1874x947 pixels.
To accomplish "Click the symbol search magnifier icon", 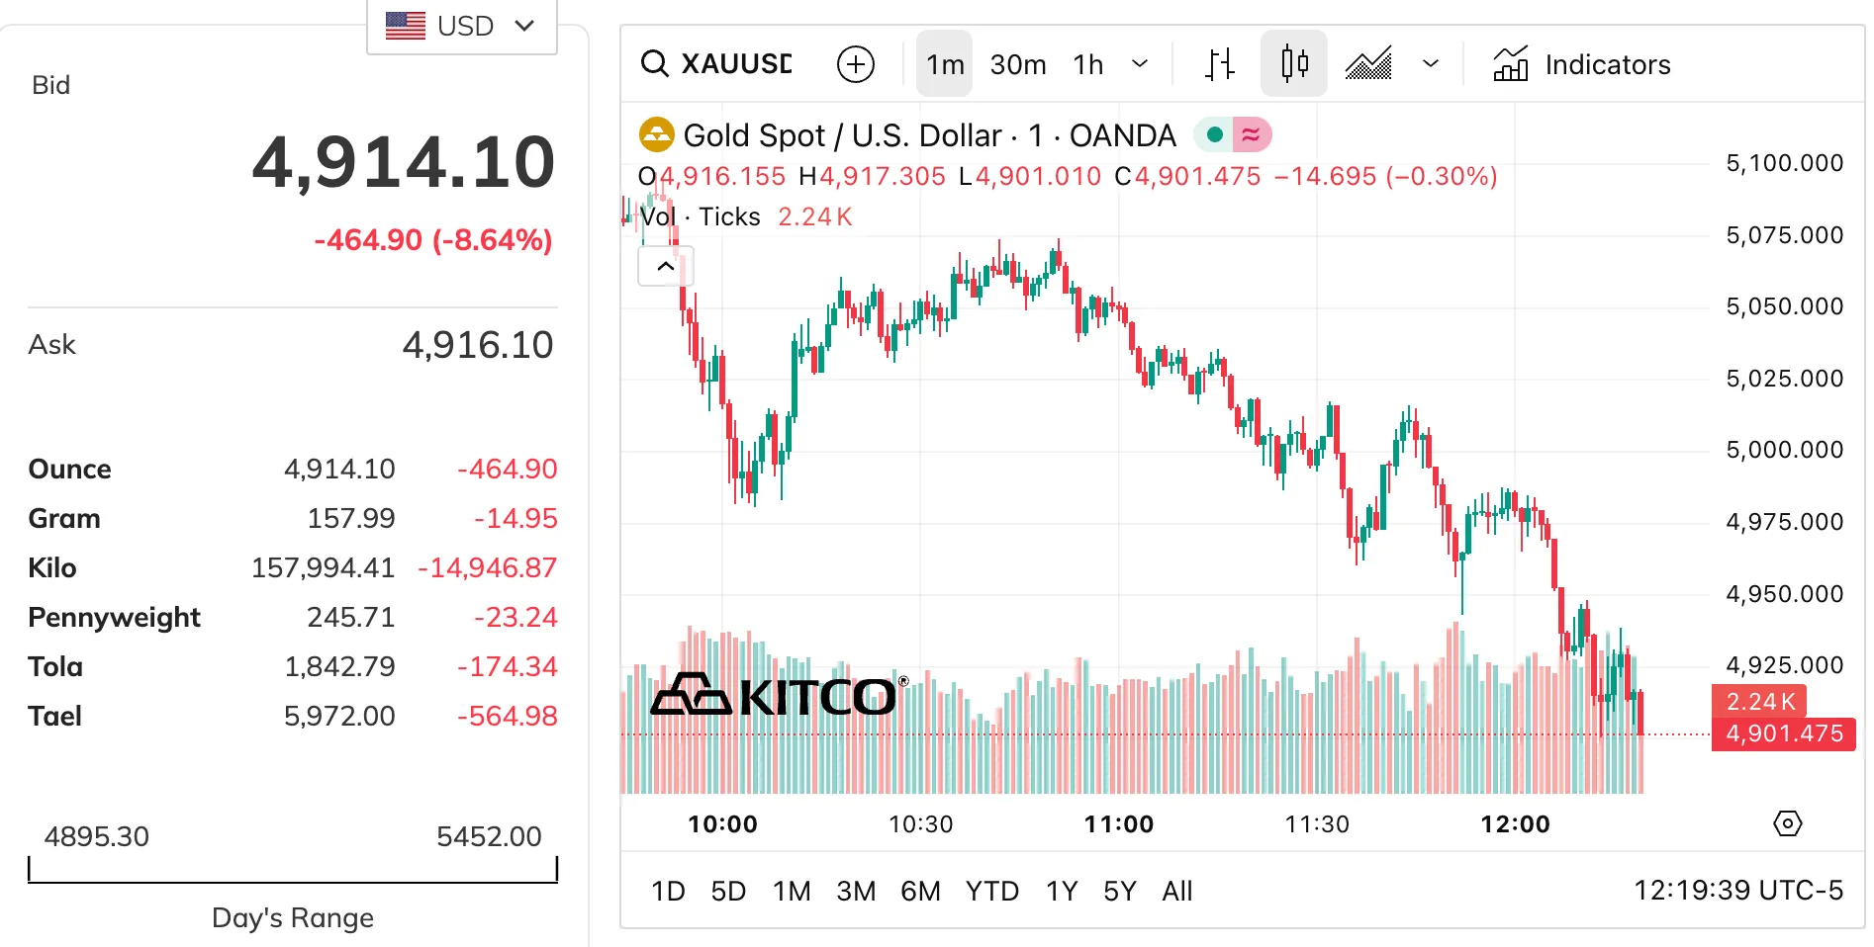I will coord(654,64).
